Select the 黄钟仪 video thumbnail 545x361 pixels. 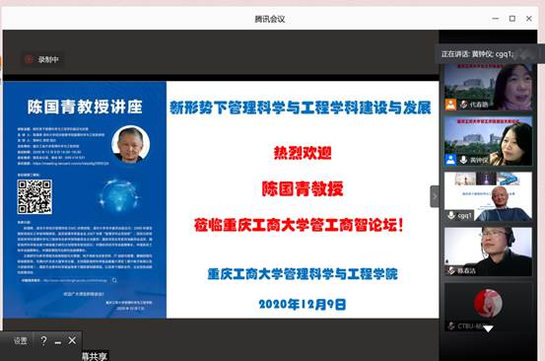click(488, 141)
